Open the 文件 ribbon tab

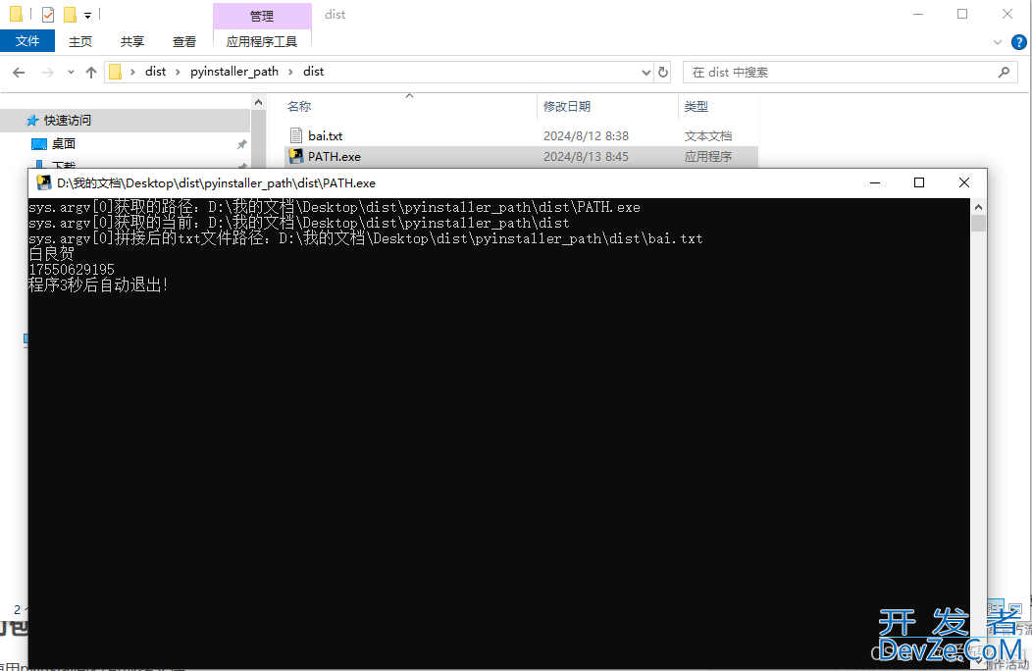click(27, 41)
